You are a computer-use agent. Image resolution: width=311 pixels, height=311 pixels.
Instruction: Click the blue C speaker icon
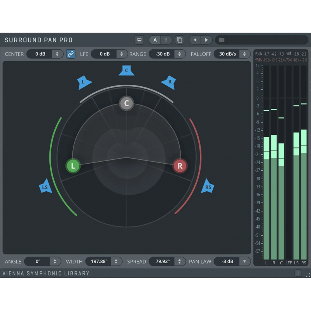tap(126, 70)
